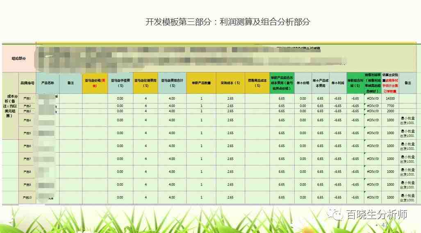This screenshot has height=233, width=421.
Task: Click the 采购成本 column header
Action: pos(230,83)
